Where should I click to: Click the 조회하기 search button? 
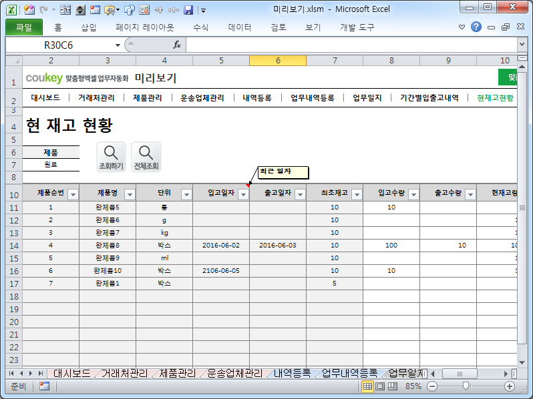[x=111, y=157]
